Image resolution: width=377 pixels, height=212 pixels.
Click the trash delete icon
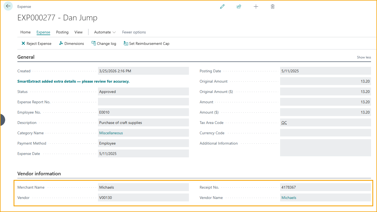[273, 7]
